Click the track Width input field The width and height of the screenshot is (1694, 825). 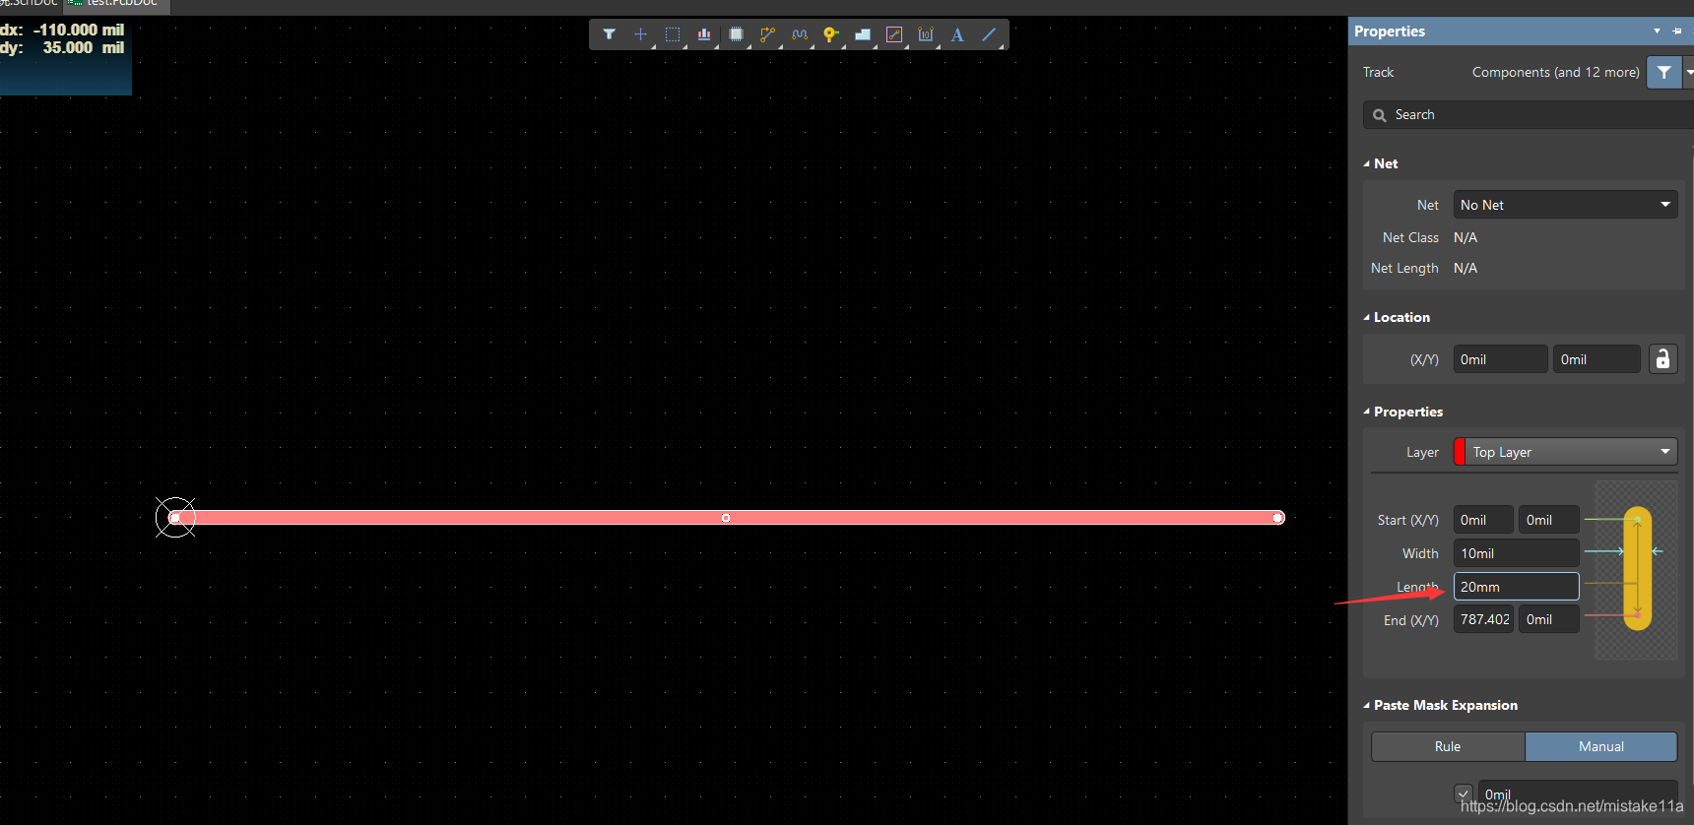tap(1516, 553)
